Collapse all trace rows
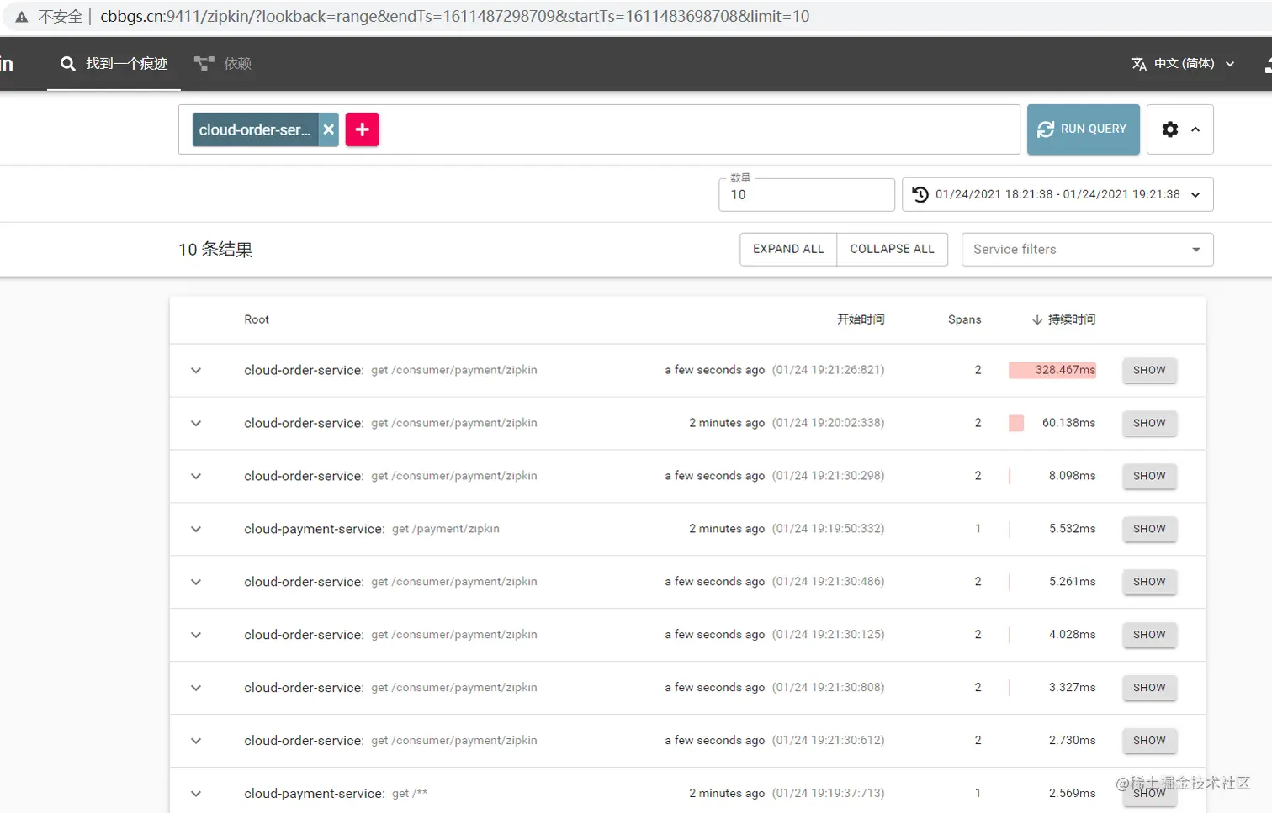Image resolution: width=1272 pixels, height=813 pixels. [892, 249]
